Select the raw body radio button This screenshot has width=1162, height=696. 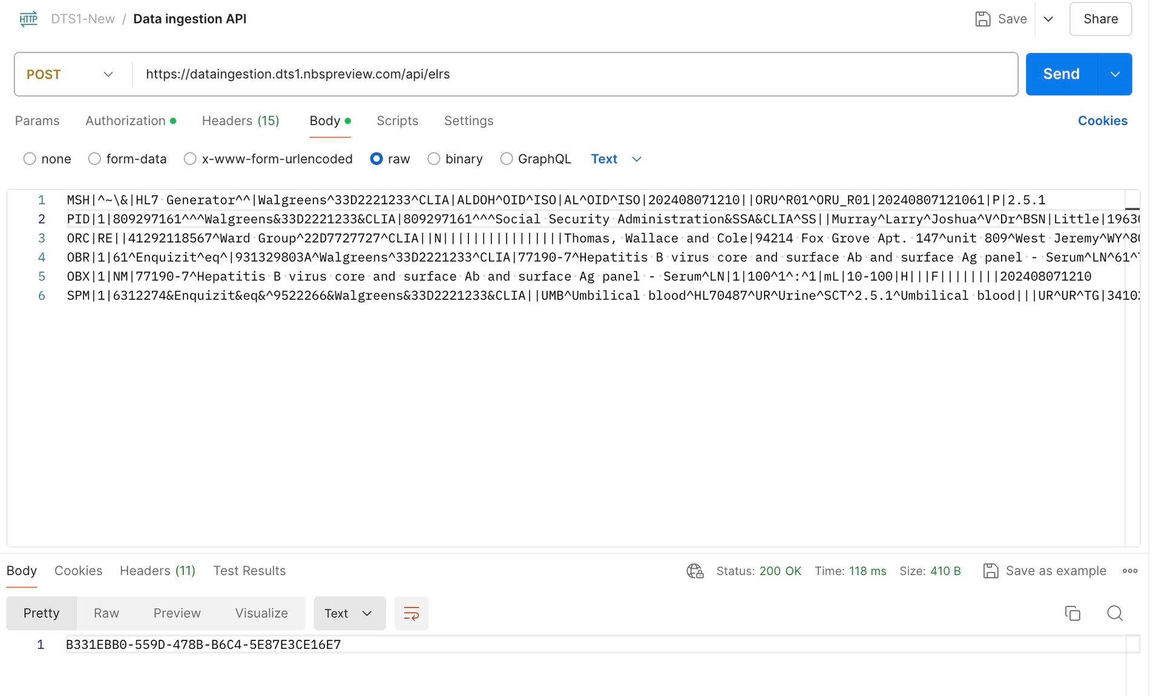pyautogui.click(x=376, y=158)
